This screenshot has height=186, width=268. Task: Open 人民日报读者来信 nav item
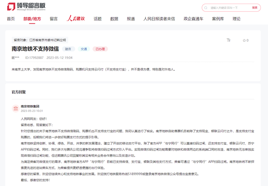159,19
